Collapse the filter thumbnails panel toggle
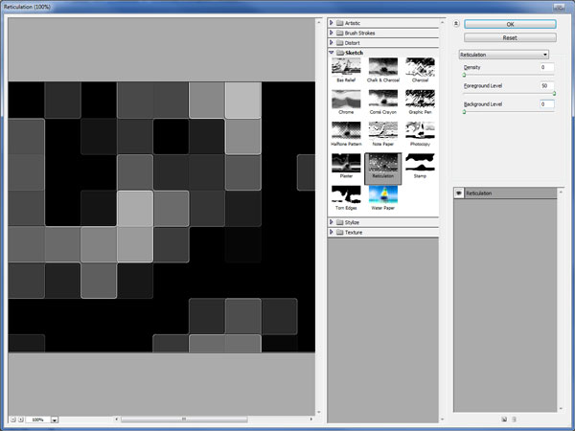 pos(456,22)
